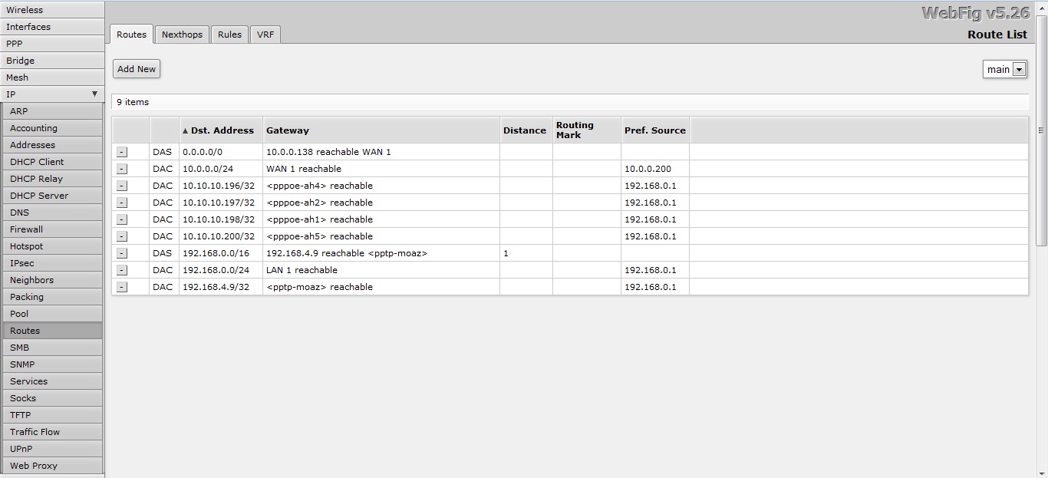This screenshot has height=478, width=1048.
Task: Open DHCP Server submenu
Action: click(52, 196)
